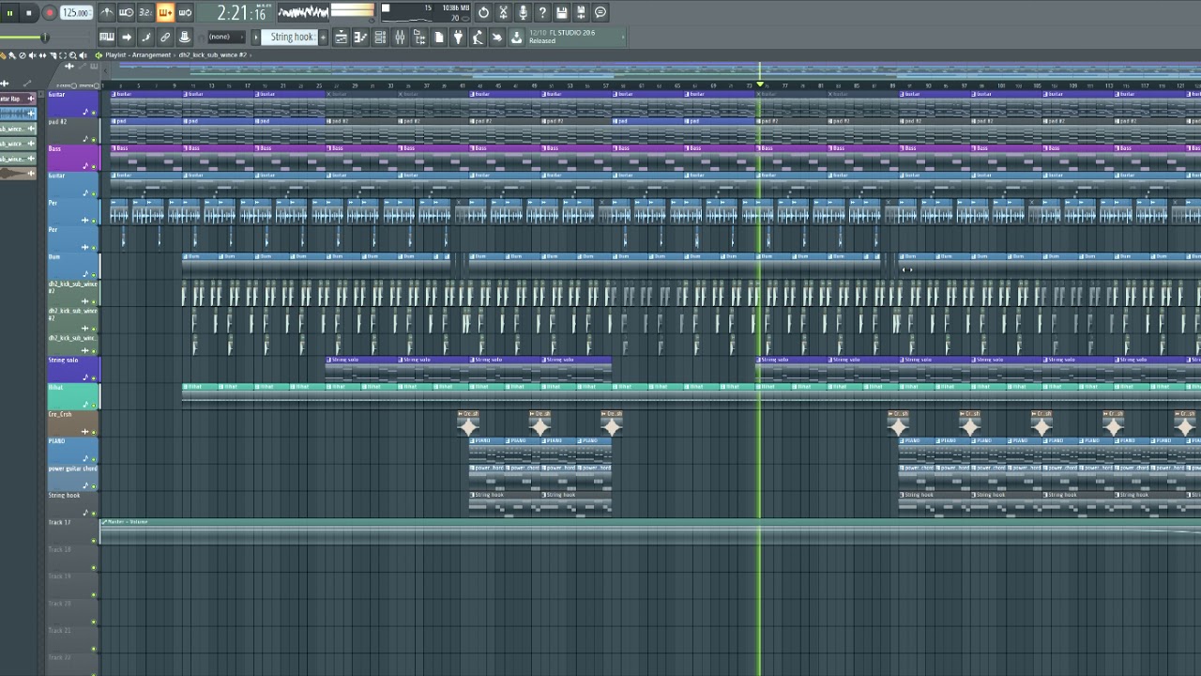Click the first Crash clip on Cre_Crsh track
1201x676 pixels.
pos(468,423)
